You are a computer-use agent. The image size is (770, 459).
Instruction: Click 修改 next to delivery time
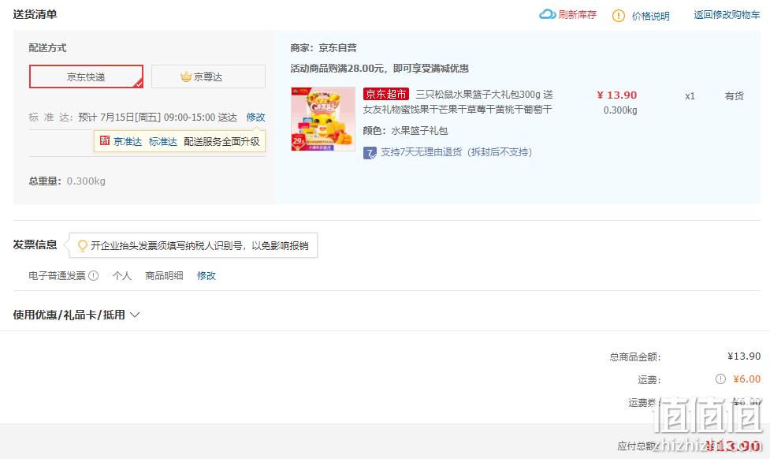pos(255,117)
